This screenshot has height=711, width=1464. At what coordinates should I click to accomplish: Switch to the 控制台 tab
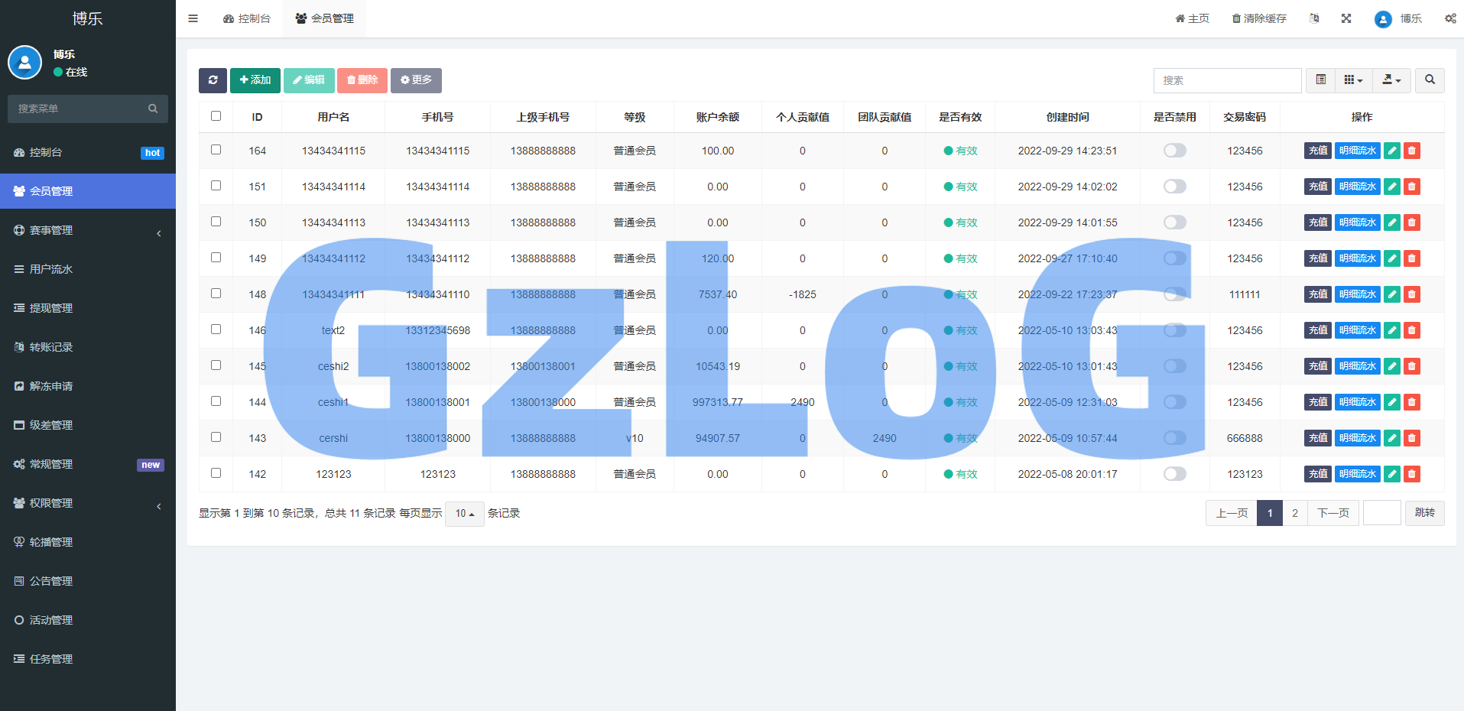click(x=247, y=18)
